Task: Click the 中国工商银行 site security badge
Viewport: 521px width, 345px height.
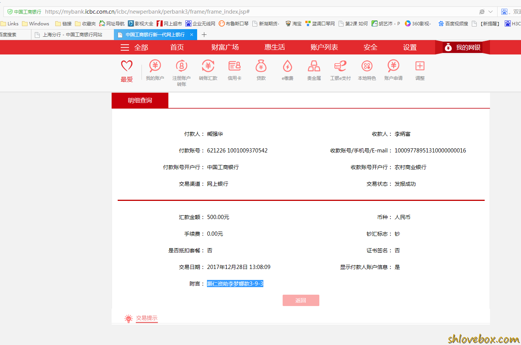Action: click(24, 12)
